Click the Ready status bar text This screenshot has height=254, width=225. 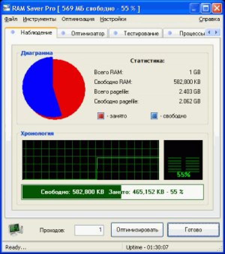point(16,247)
